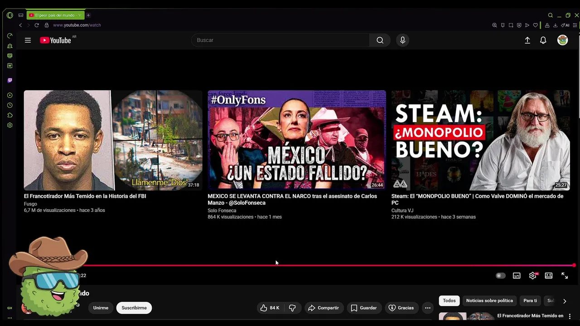Image resolution: width=580 pixels, height=326 pixels.
Task: Toggle theater mode on the player
Action: [549, 276]
